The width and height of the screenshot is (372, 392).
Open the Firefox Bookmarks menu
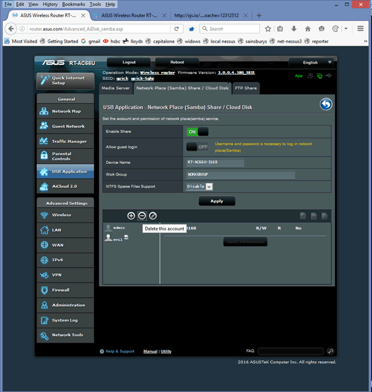point(74,4)
